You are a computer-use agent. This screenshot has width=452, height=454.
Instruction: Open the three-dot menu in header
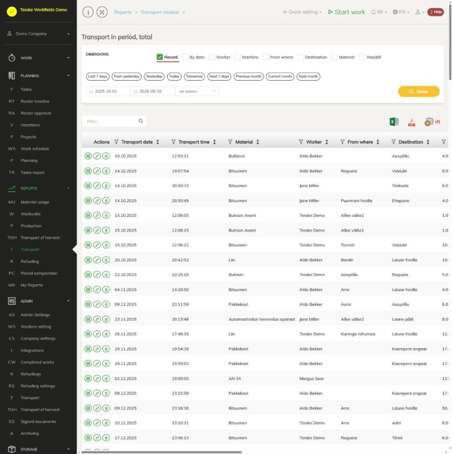pyautogui.click(x=88, y=12)
